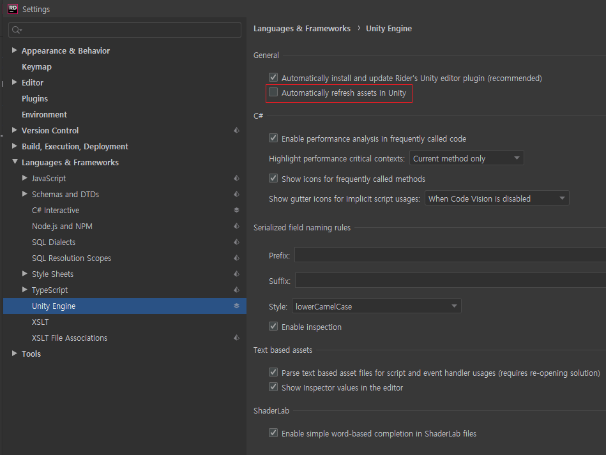
Task: Enable Automatically refresh assets in Unity
Action: (x=273, y=92)
